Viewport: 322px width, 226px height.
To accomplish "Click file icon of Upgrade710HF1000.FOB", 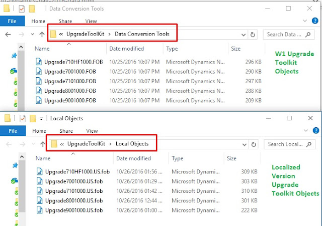I will point(39,62).
